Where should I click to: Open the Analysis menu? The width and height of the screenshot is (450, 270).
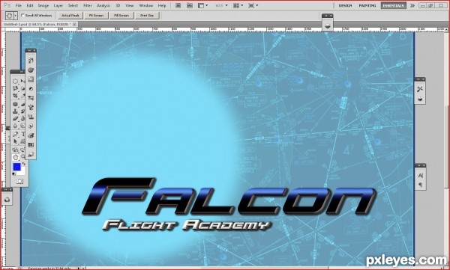tap(103, 5)
